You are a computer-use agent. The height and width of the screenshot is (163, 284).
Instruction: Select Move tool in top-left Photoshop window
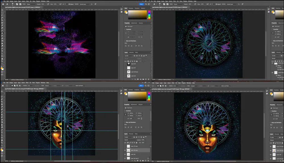tap(2, 10)
